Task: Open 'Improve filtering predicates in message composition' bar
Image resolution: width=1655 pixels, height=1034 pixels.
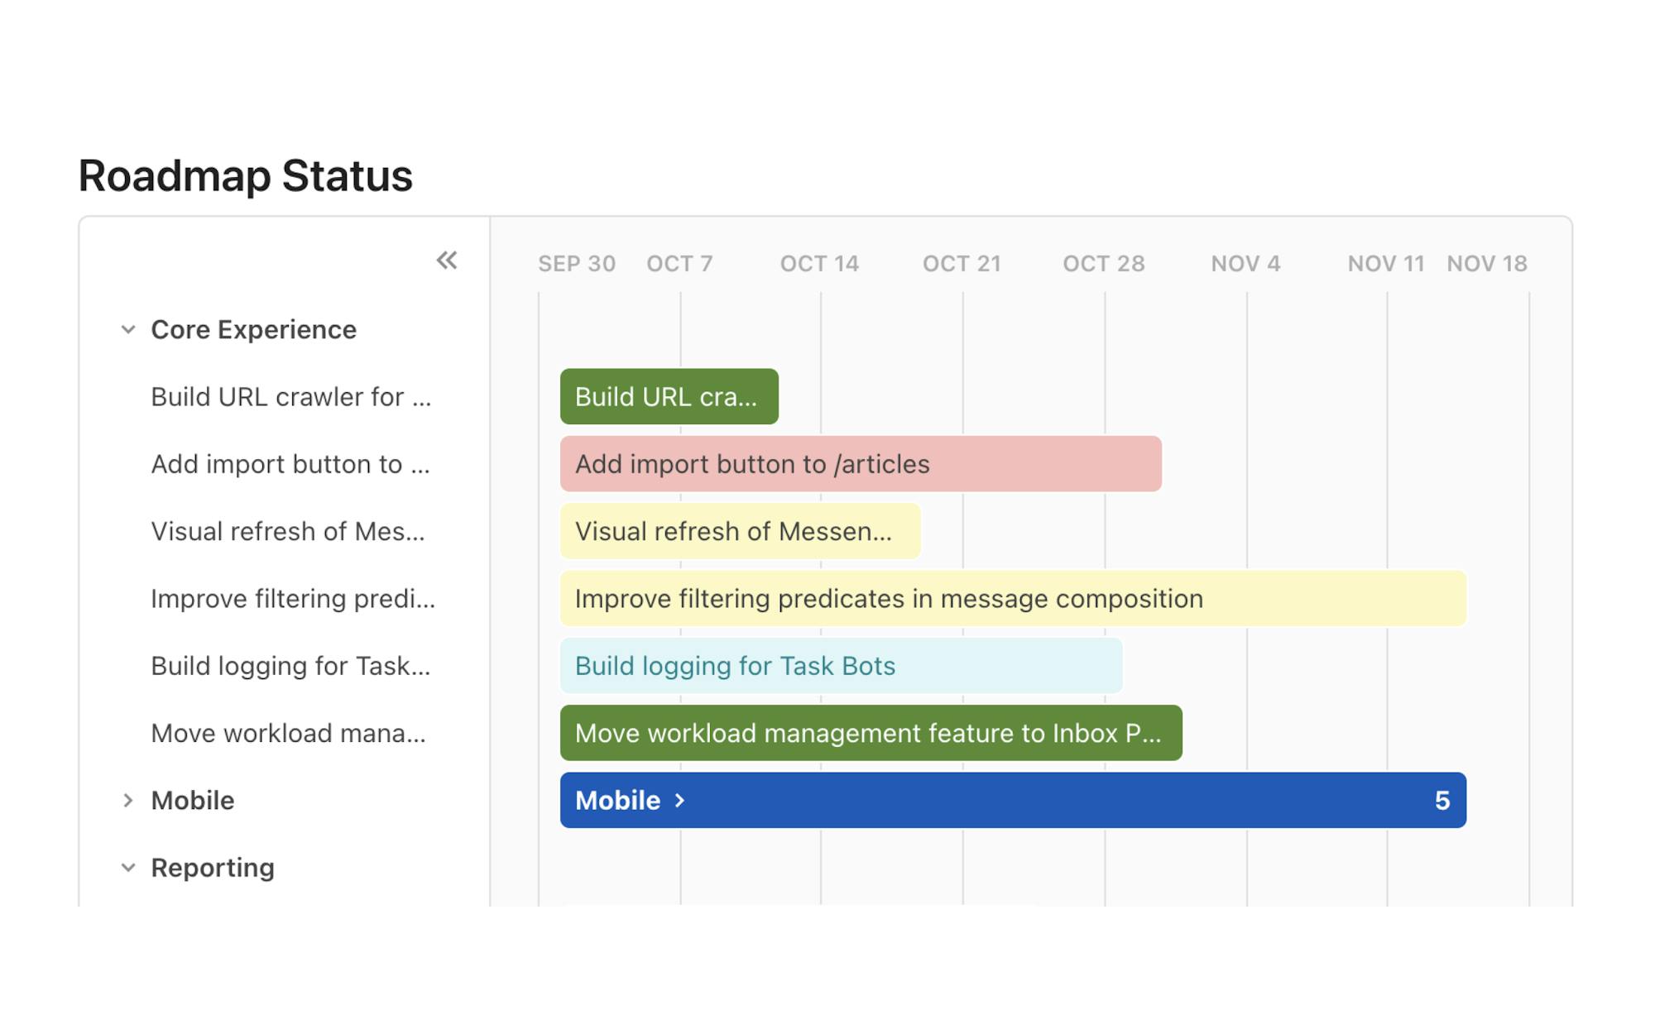Action: [x=1013, y=599]
